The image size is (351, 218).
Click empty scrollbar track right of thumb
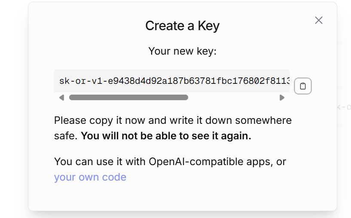pos(233,98)
